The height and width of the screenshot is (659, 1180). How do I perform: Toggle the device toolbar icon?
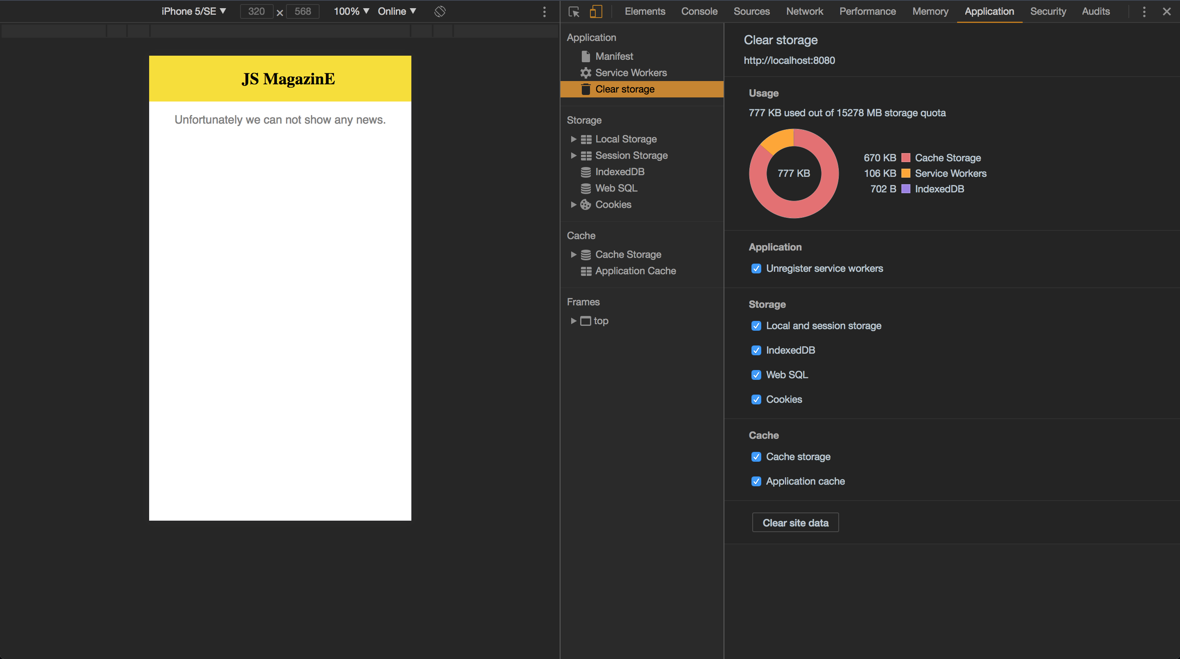coord(595,11)
